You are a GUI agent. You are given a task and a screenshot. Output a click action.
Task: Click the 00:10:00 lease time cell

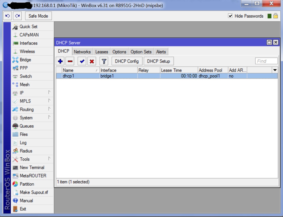179,76
